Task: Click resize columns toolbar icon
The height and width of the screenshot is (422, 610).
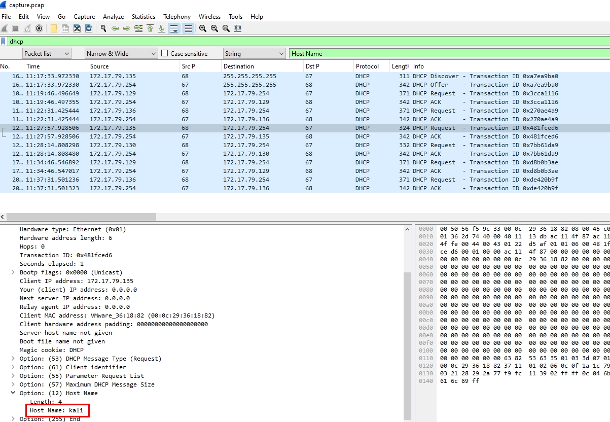Action: click(x=238, y=28)
